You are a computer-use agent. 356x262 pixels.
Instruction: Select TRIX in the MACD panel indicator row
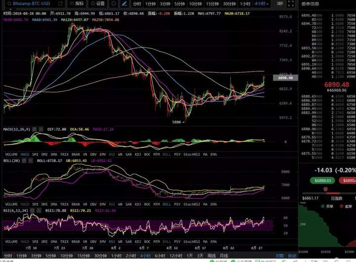[x=64, y=155]
